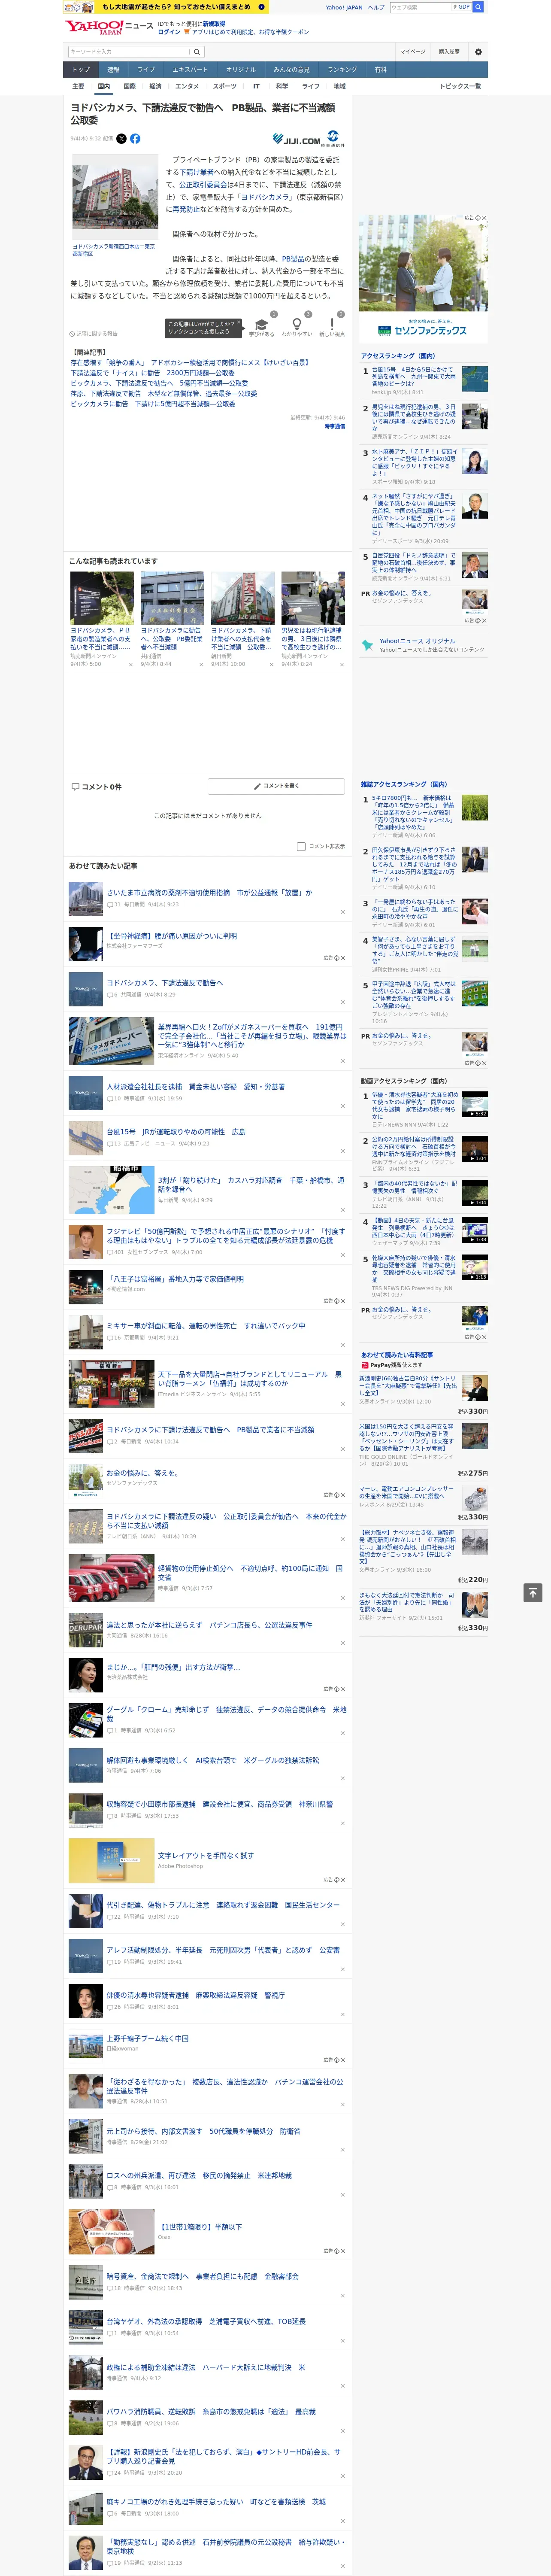
Task: Open the さいたま市立病院 article
Action: click(209, 893)
